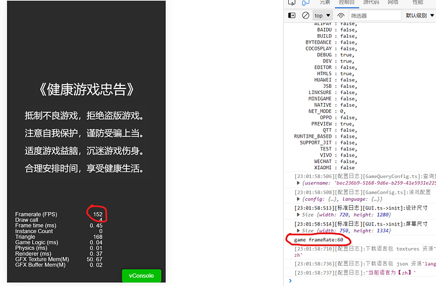Screen dimensions: 436x286
Task: Click the 'PREVIEW : true' line
Action: tap(333, 124)
